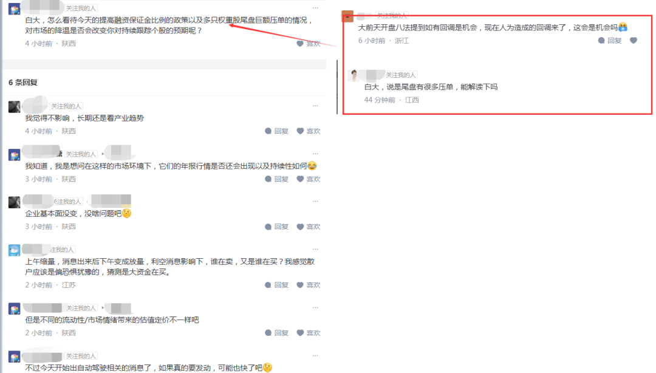Like the 企业基本面没变 comment
This screenshot has height=373, width=656.
coord(309,227)
